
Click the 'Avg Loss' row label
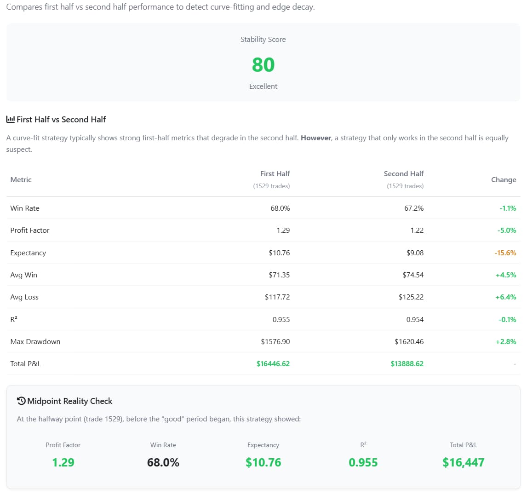point(24,297)
